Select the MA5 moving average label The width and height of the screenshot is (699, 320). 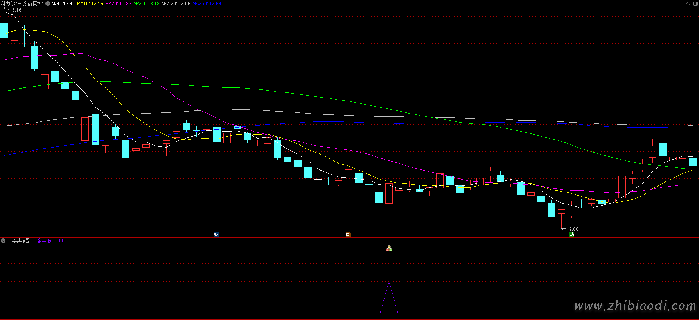(63, 4)
